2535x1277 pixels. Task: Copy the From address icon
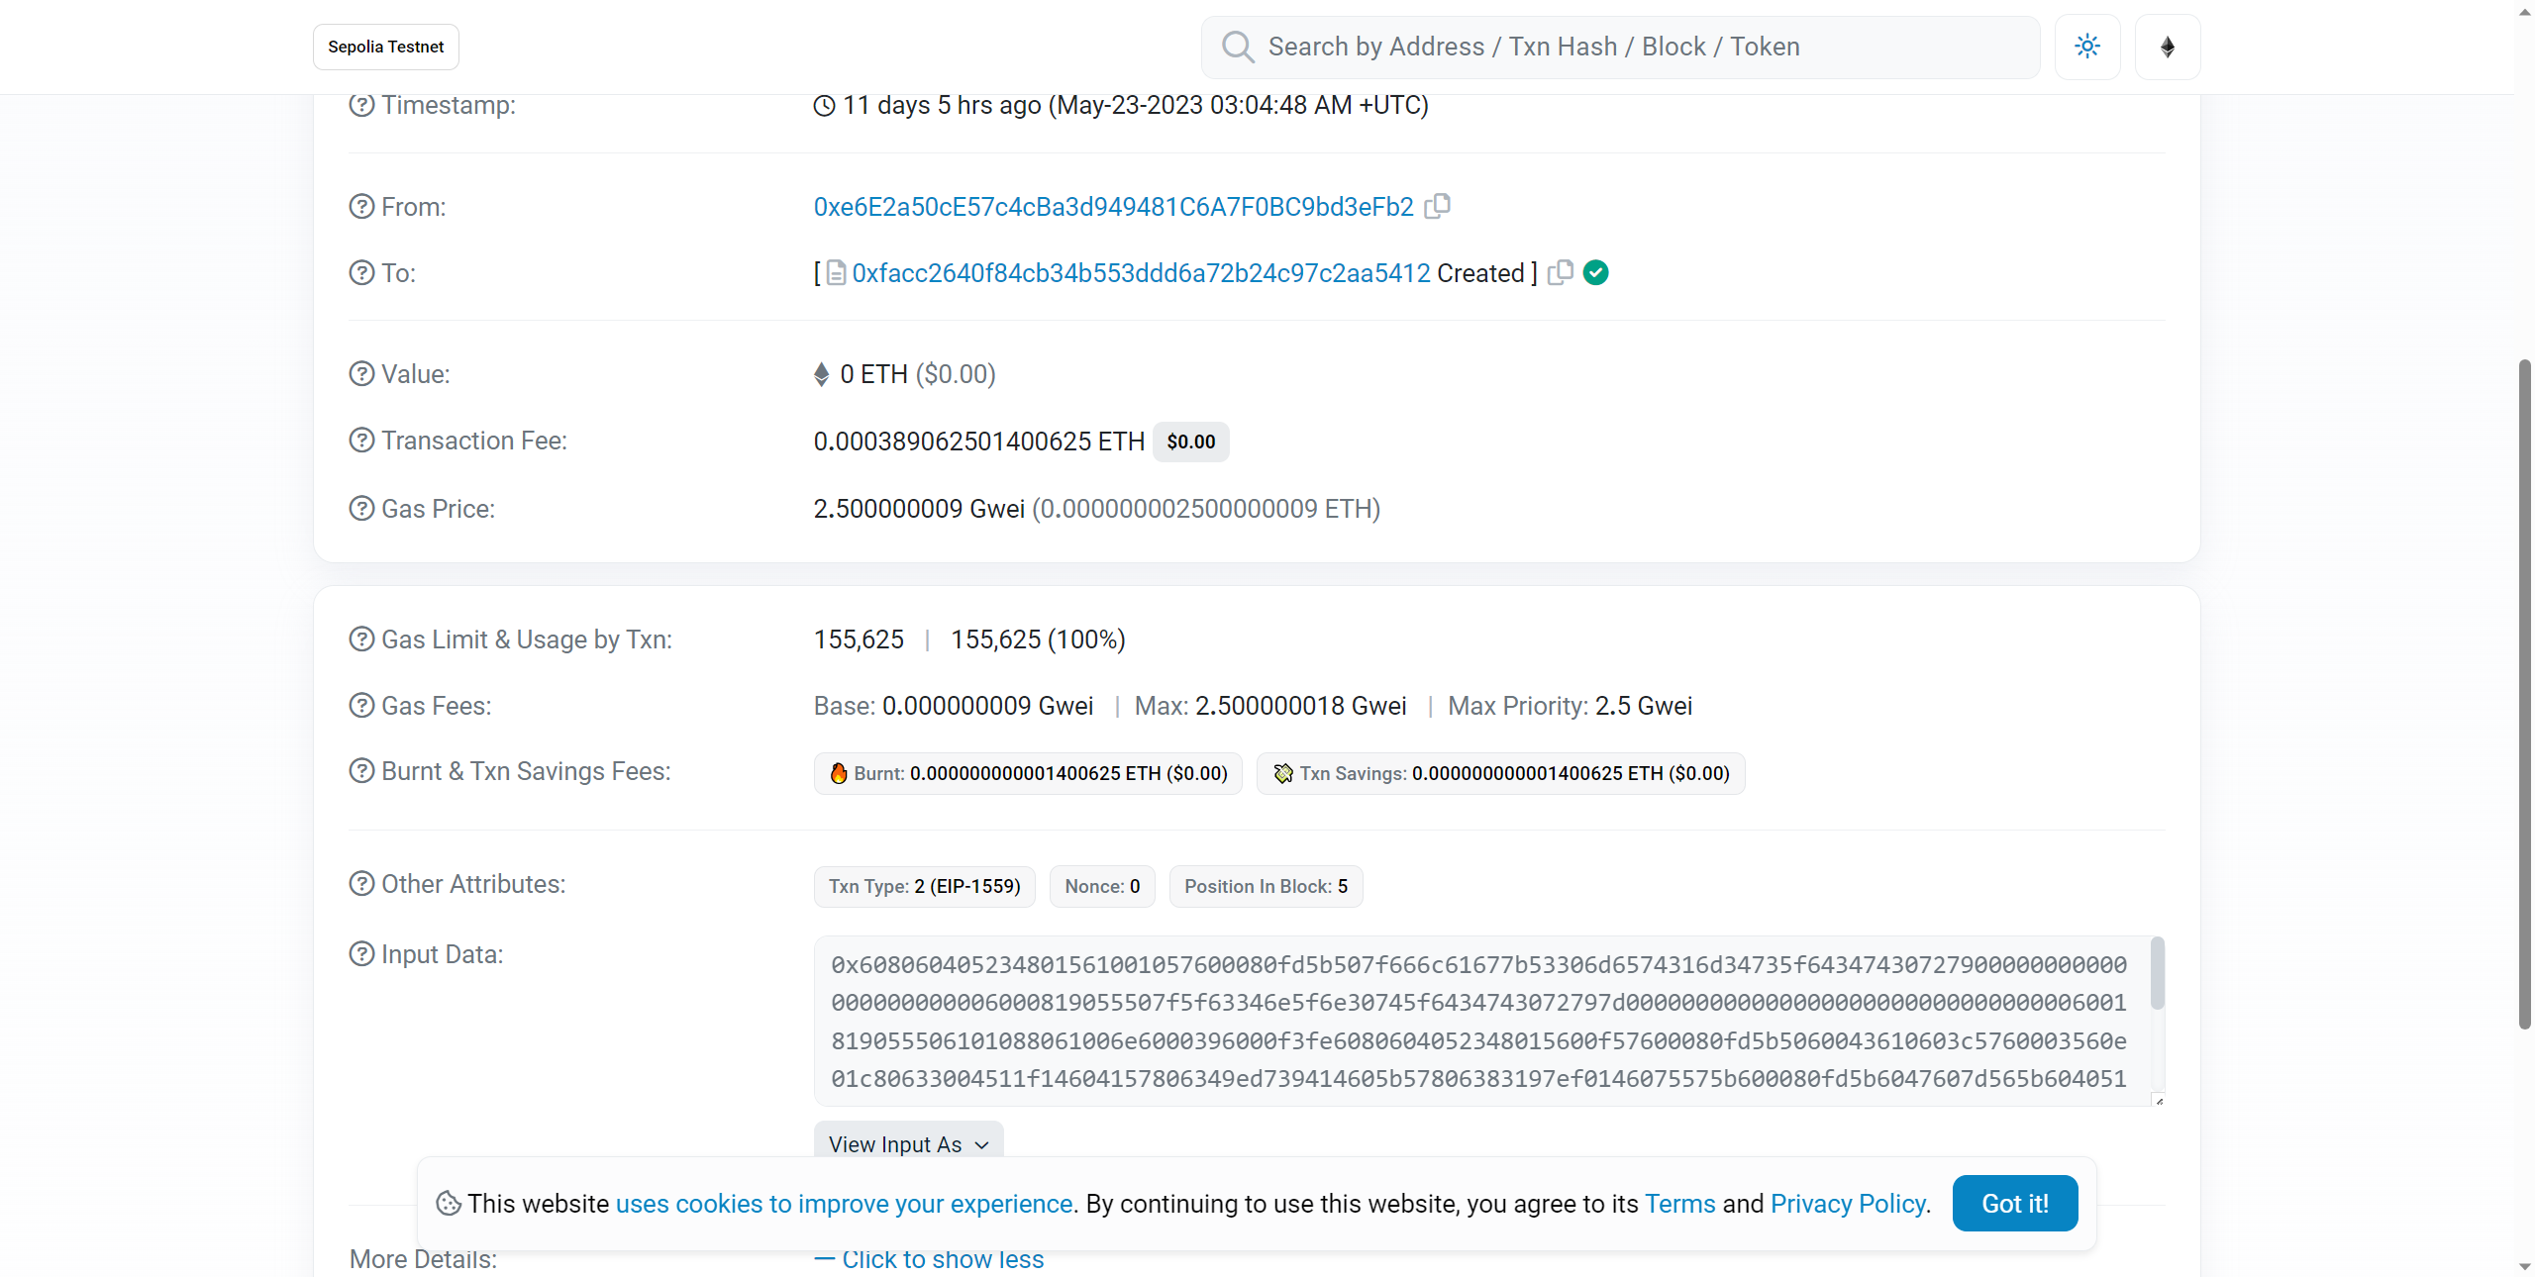pyautogui.click(x=1437, y=206)
